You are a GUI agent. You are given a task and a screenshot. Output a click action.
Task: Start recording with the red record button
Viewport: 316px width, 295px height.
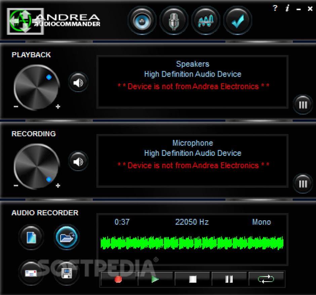[x=119, y=279]
